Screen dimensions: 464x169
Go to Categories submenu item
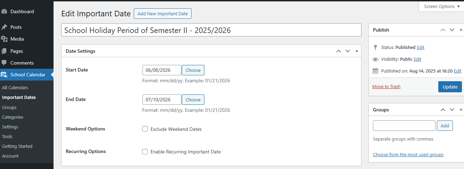[13, 117]
